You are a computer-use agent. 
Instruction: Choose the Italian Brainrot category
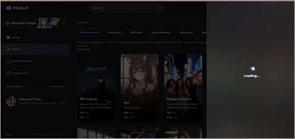click(161, 32)
